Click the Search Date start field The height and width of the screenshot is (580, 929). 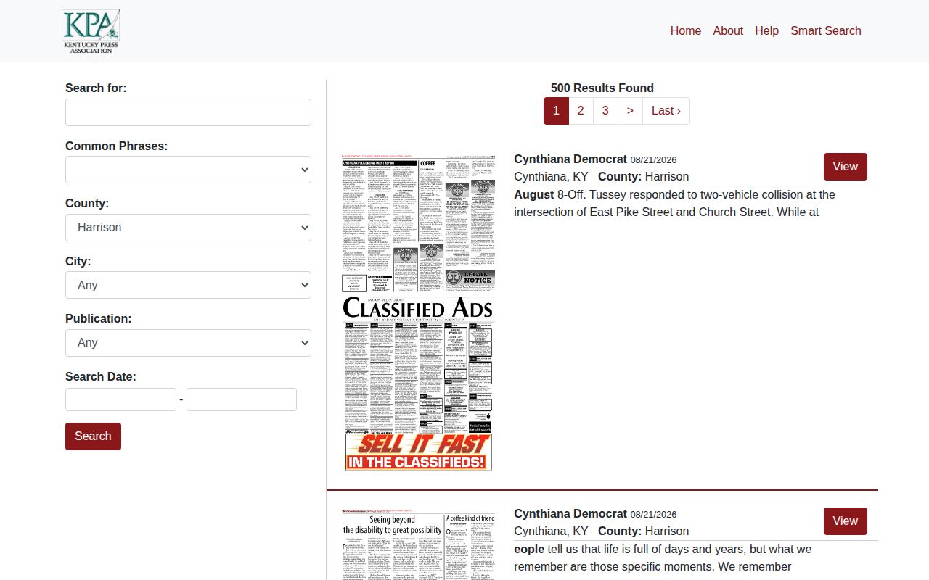[120, 399]
